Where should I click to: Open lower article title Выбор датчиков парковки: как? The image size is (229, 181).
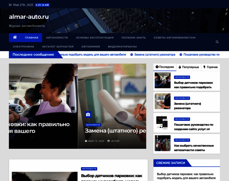(111, 176)
